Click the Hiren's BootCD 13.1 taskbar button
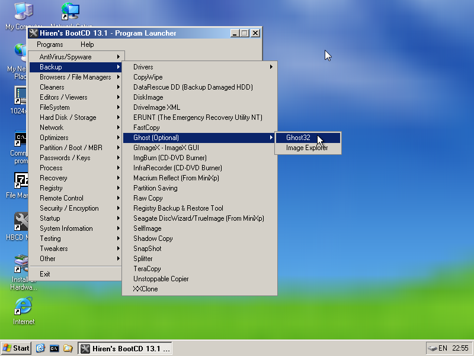The height and width of the screenshot is (356, 474). tap(125, 348)
